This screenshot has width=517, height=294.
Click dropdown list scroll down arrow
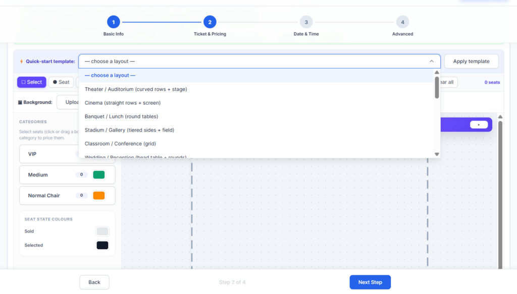pyautogui.click(x=437, y=154)
